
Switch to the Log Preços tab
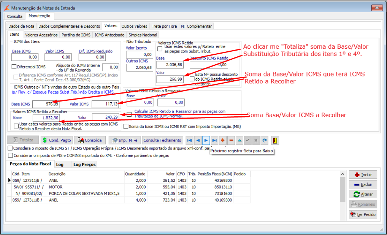84,164
